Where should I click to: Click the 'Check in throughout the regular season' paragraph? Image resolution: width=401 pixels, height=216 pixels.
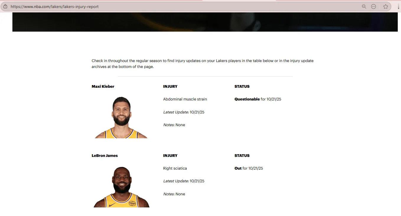[203, 64]
